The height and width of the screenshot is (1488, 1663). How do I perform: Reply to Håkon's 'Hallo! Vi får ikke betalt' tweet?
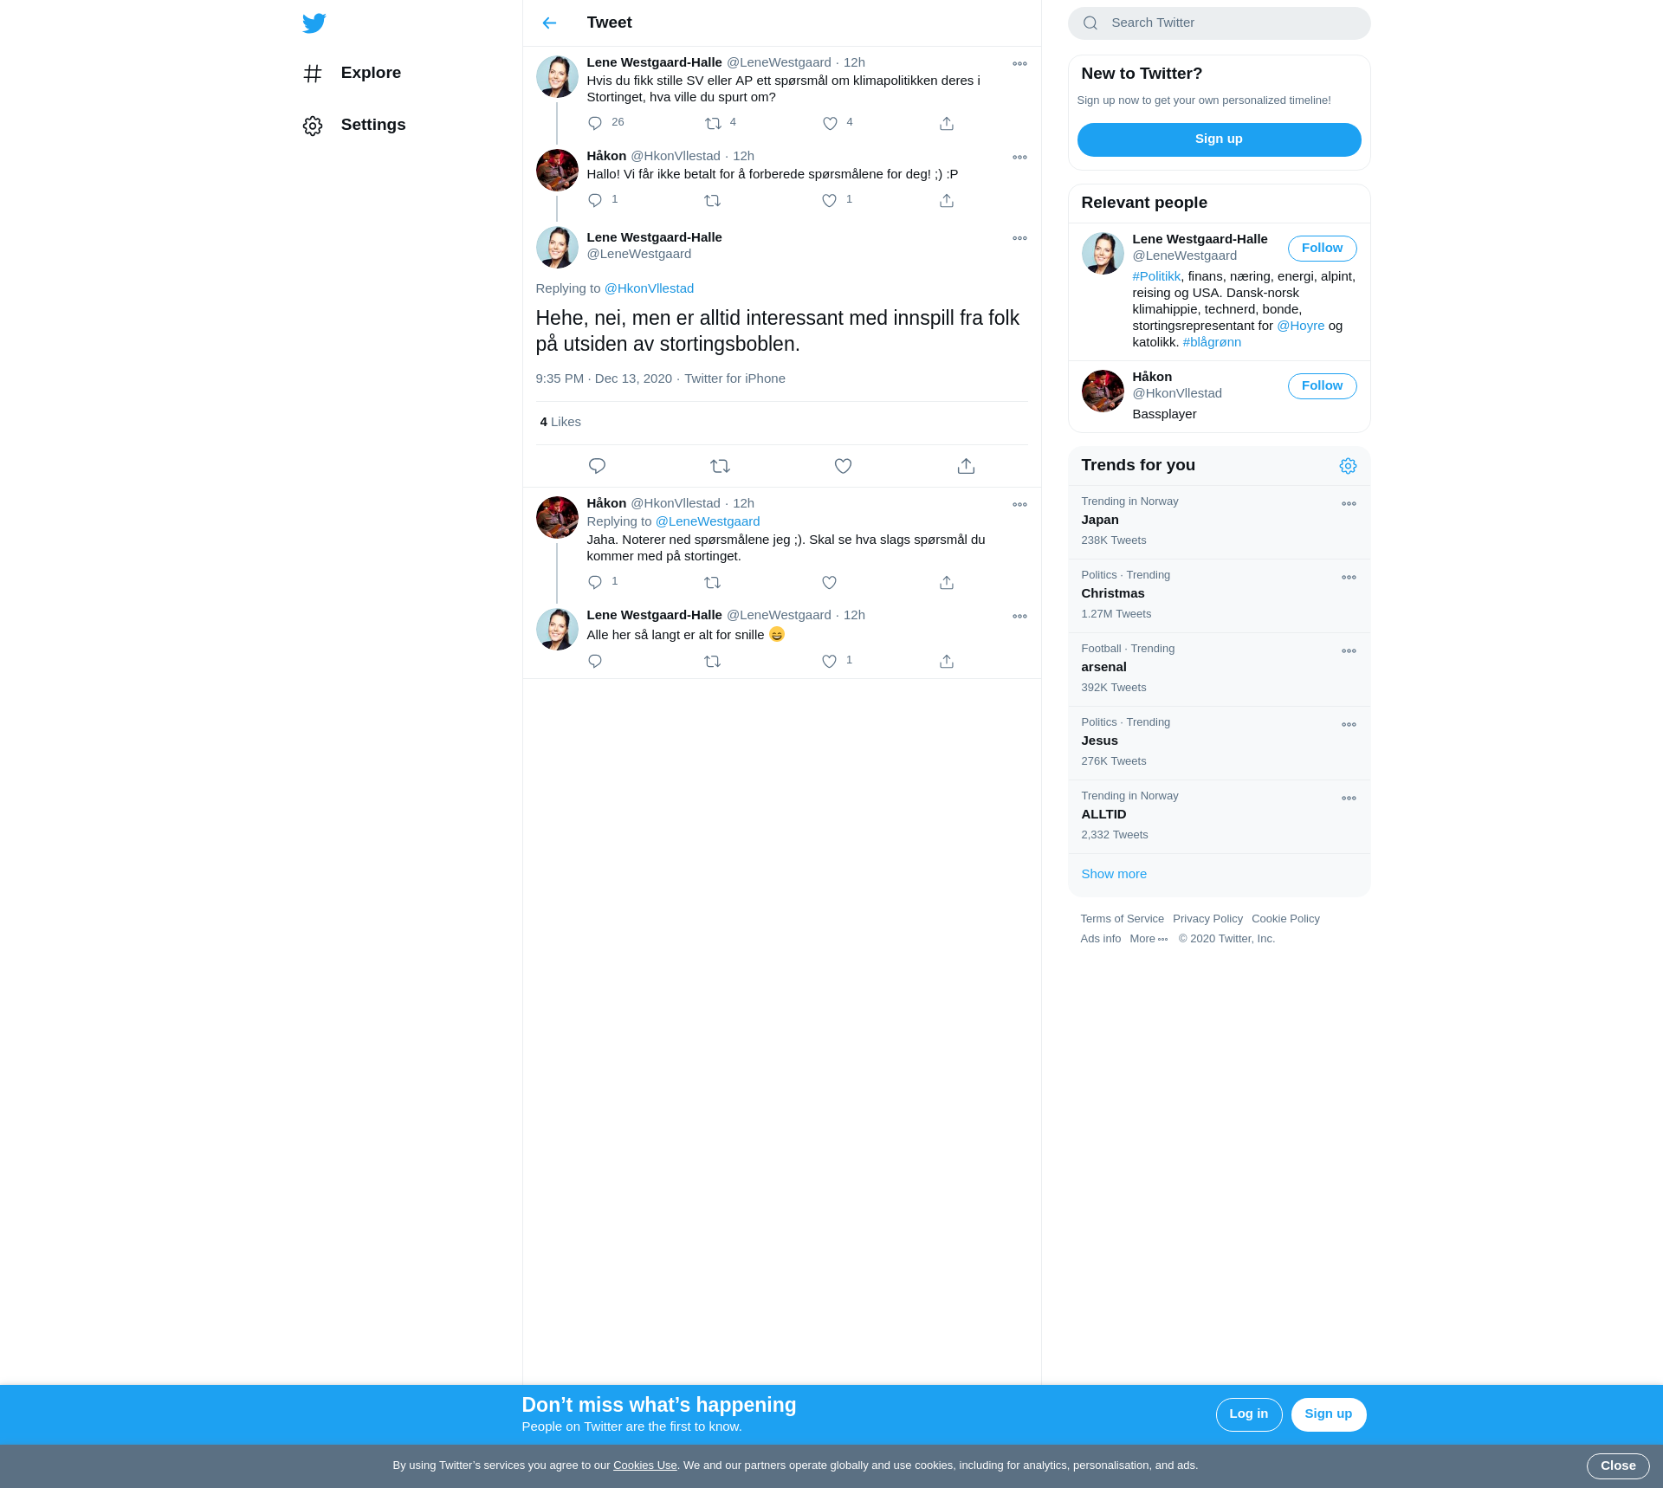[x=595, y=201]
